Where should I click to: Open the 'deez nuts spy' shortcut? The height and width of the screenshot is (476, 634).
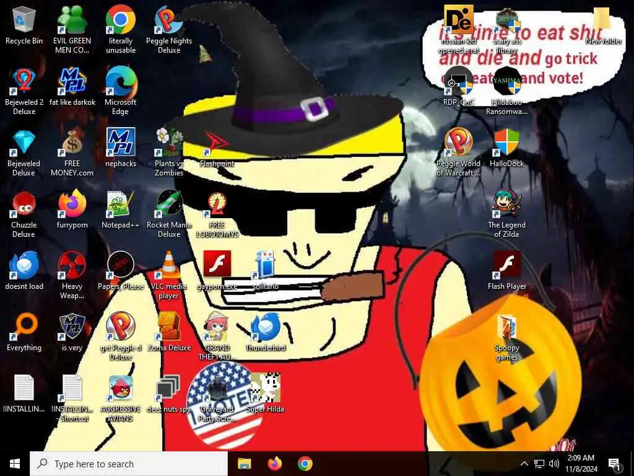click(168, 388)
